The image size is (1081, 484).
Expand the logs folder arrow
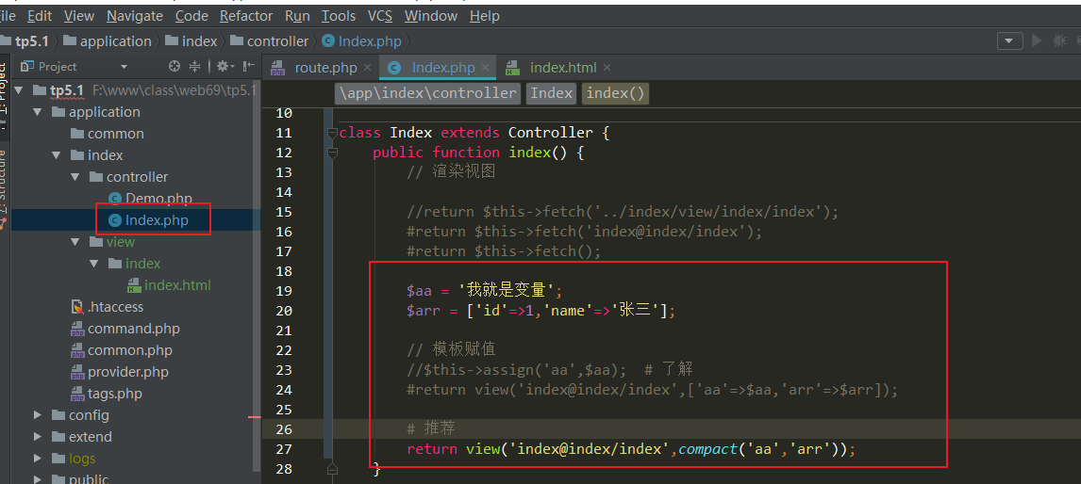coord(37,459)
